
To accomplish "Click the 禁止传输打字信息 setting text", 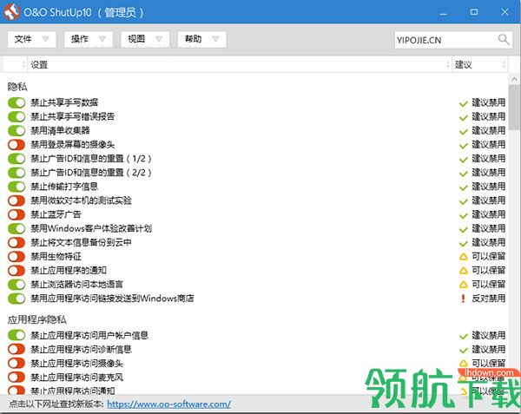I will [64, 187].
